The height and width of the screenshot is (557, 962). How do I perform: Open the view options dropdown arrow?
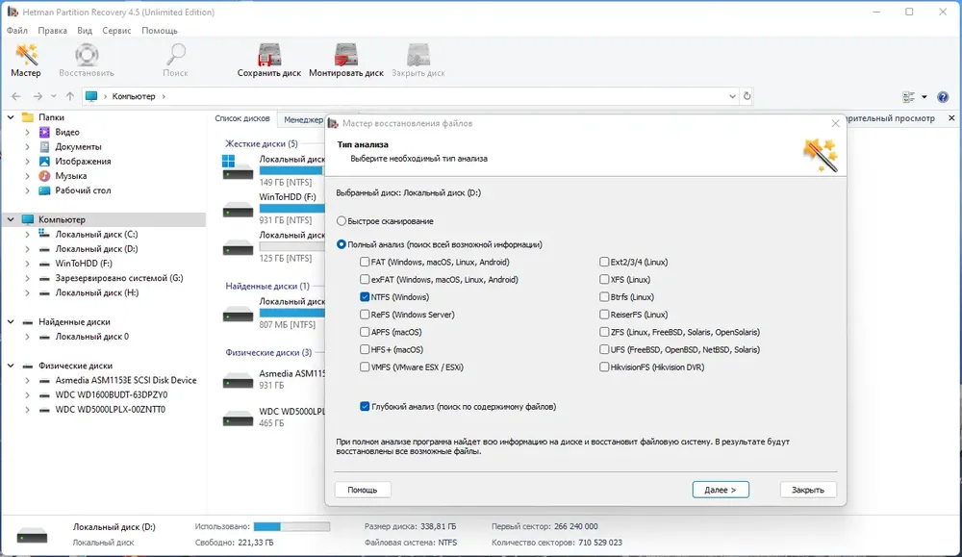(924, 97)
